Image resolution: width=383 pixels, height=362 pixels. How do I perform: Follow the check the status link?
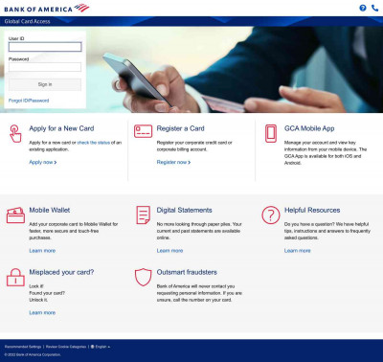[94, 143]
